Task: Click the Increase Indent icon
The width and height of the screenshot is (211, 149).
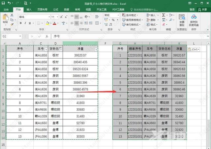Action: pos(91,23)
